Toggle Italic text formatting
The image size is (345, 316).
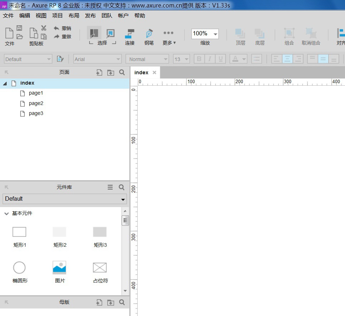[210, 59]
